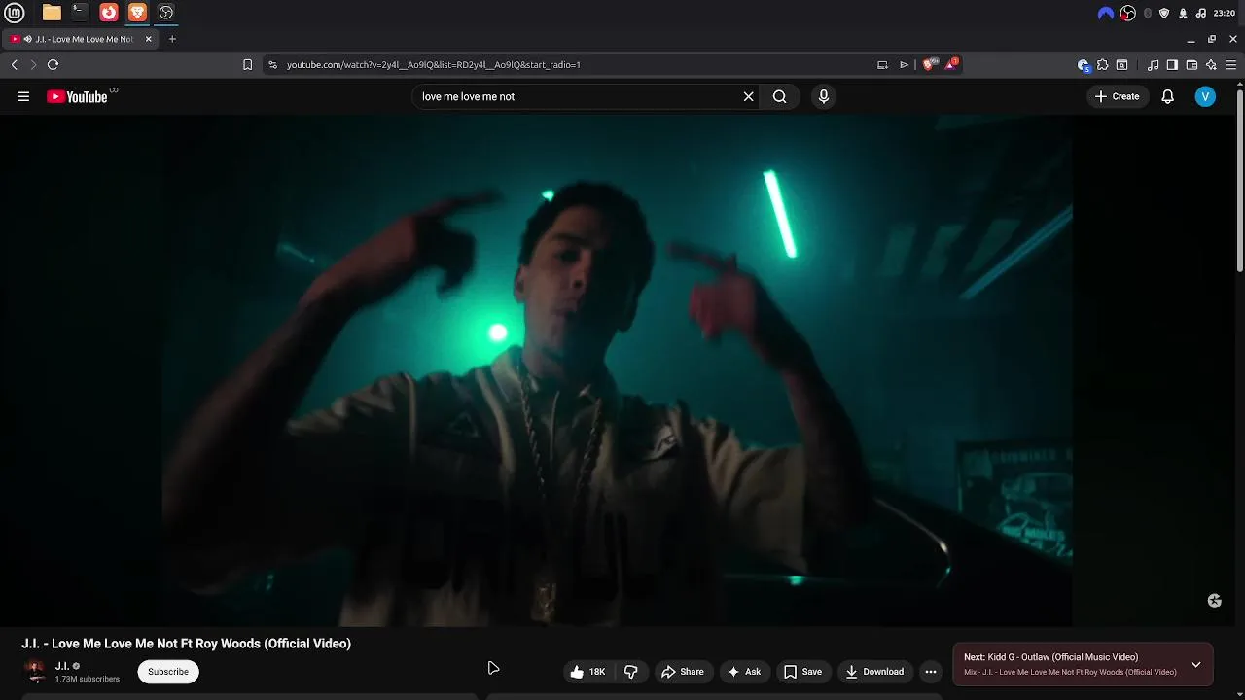The height and width of the screenshot is (700, 1245).
Task: Open the Bluetooth tray icon
Action: [1148, 13]
